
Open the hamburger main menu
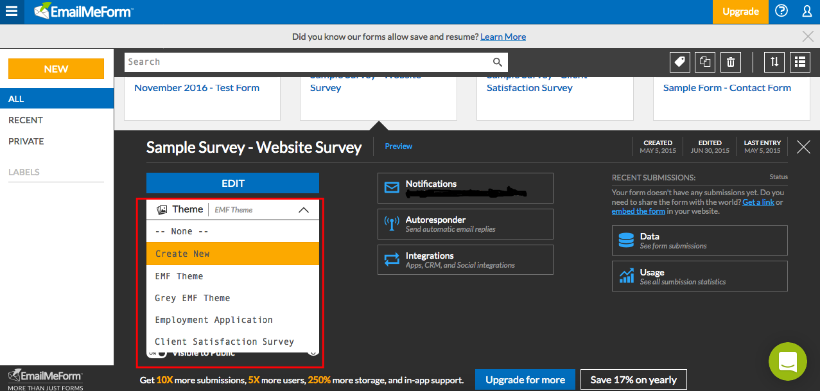pyautogui.click(x=12, y=12)
